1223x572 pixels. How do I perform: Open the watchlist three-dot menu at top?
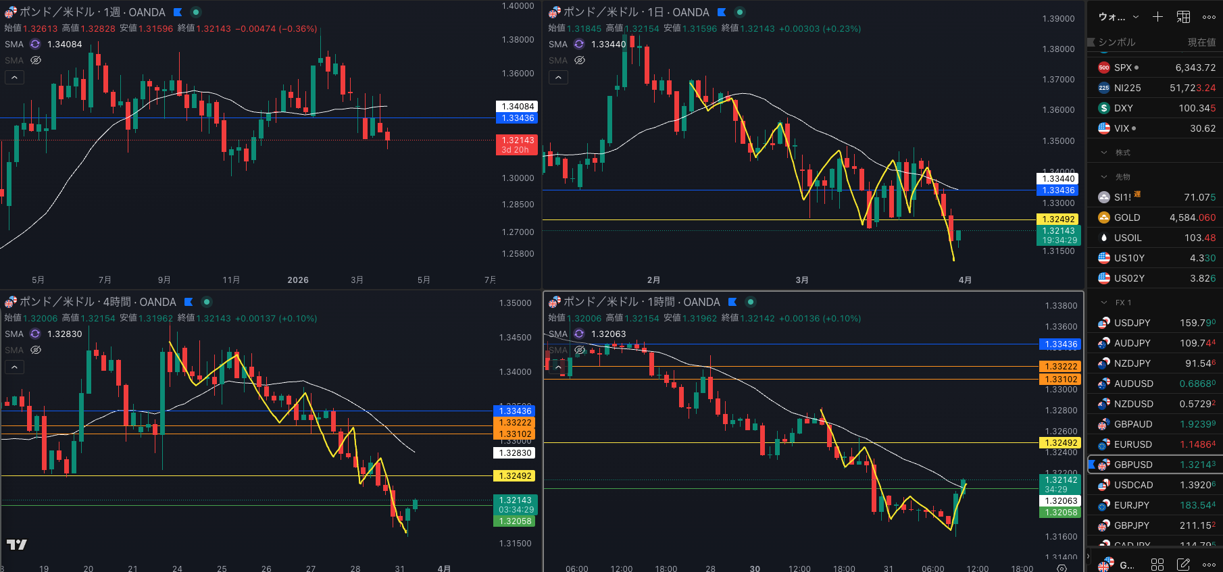click(1209, 17)
